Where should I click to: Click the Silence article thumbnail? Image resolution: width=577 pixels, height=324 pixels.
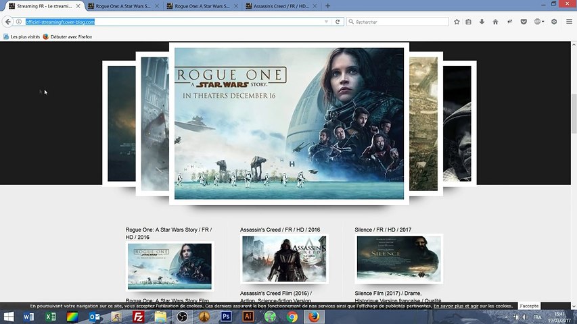point(399,259)
